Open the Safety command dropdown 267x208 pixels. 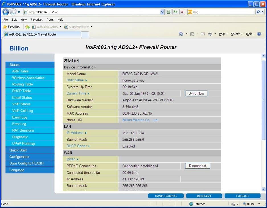point(237,34)
